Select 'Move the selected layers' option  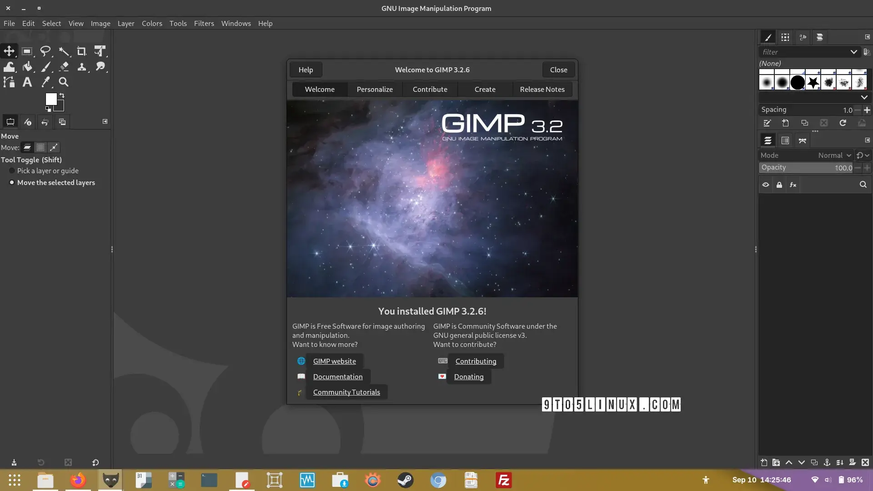52,182
